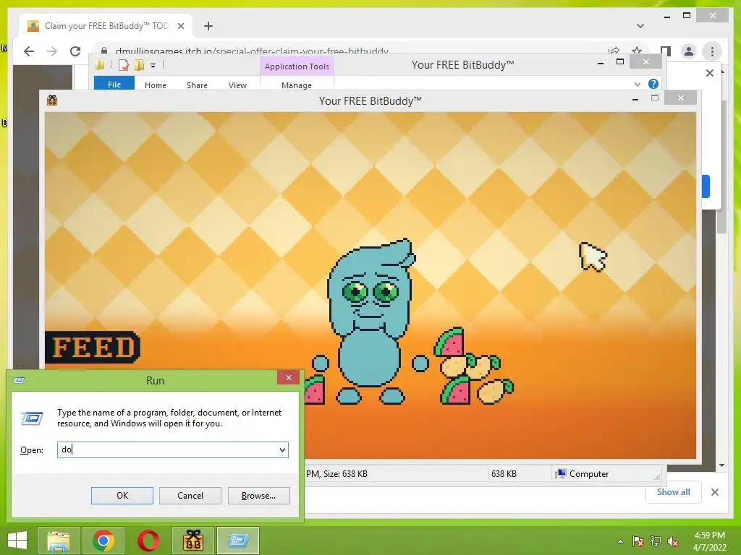
Task: Open Windows Start button
Action: pyautogui.click(x=17, y=541)
